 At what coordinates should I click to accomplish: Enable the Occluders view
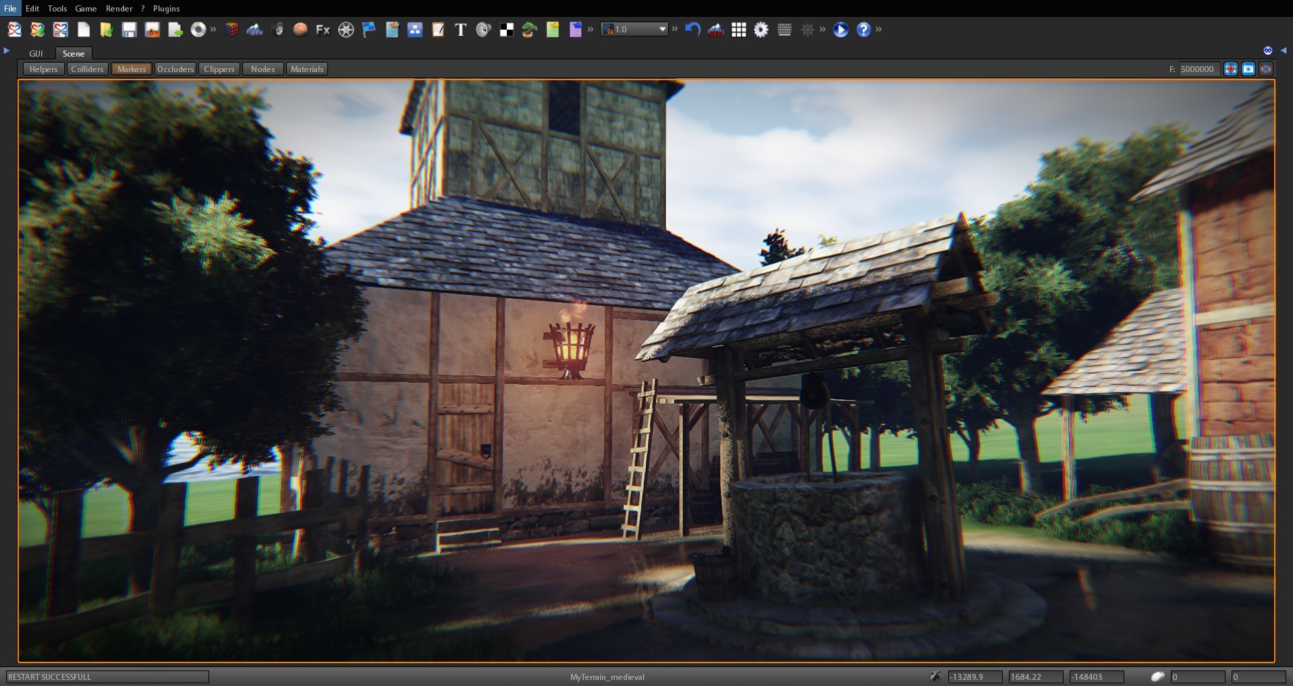[175, 68]
